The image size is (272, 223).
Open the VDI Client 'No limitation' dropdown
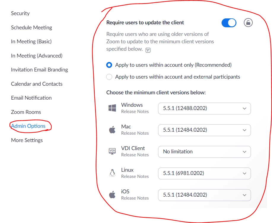tap(204, 152)
